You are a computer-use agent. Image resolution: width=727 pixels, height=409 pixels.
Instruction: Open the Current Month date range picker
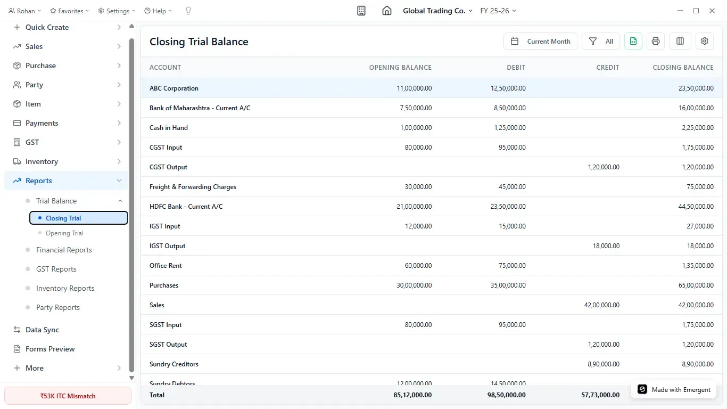pyautogui.click(x=540, y=41)
